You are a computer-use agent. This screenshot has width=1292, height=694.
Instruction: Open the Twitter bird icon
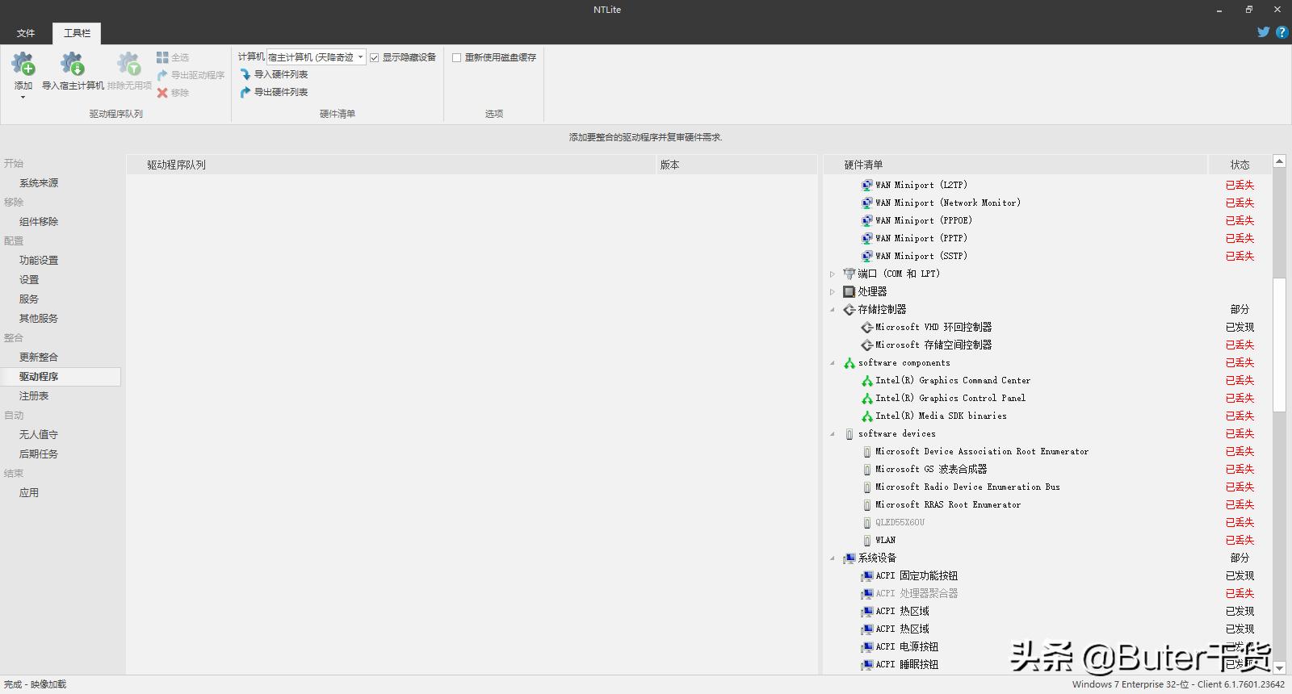click(1263, 32)
